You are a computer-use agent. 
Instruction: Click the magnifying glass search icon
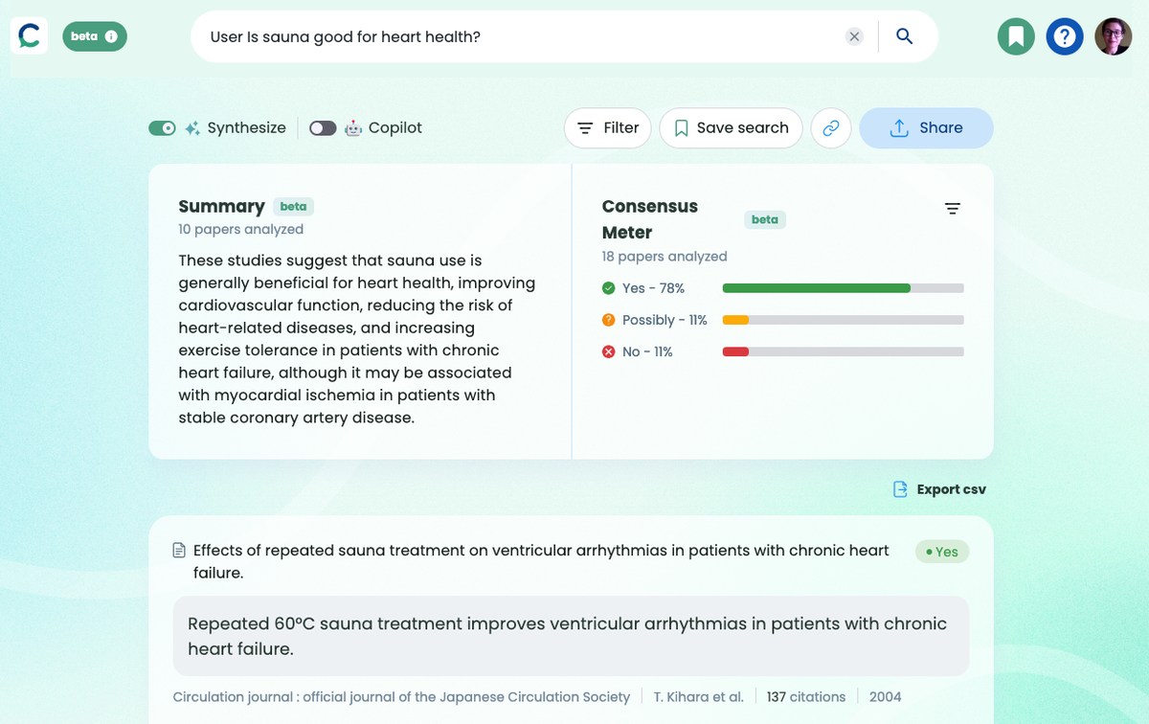coord(904,36)
